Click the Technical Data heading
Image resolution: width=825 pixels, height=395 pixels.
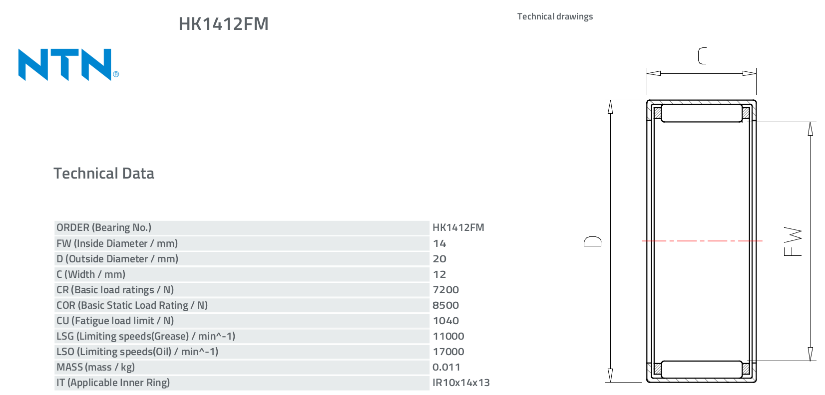(104, 174)
